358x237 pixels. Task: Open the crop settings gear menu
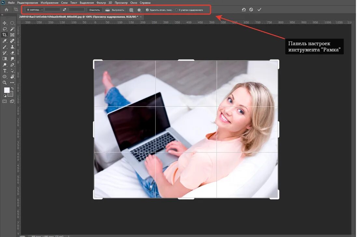click(139, 10)
